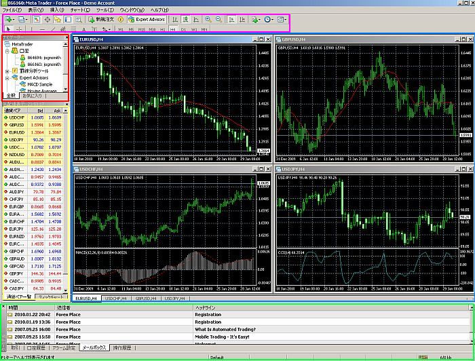The image size is (475, 361).
Task: Switch timeframe to H4
Action: (172, 29)
